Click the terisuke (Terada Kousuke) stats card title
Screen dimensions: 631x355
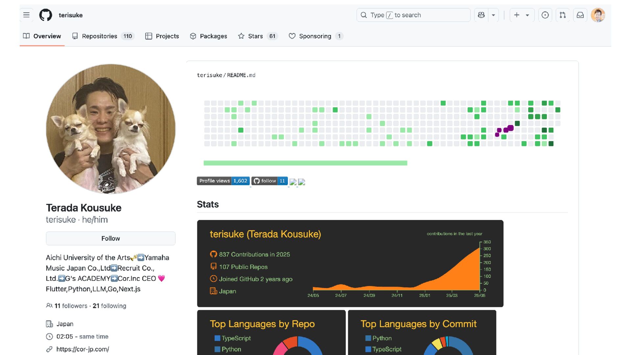click(265, 234)
